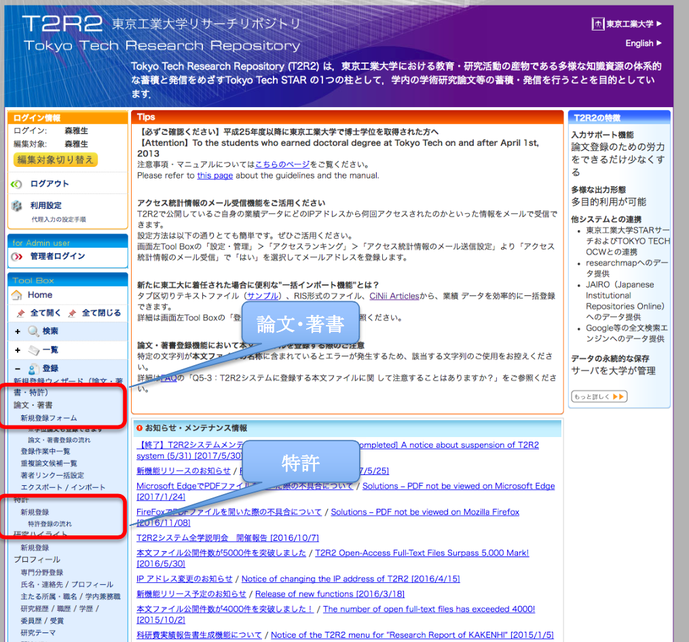Image resolution: width=689 pixels, height=642 pixels.
Task: Open 氏名・連絡先 / プロフィール in sidebar
Action: (67, 584)
